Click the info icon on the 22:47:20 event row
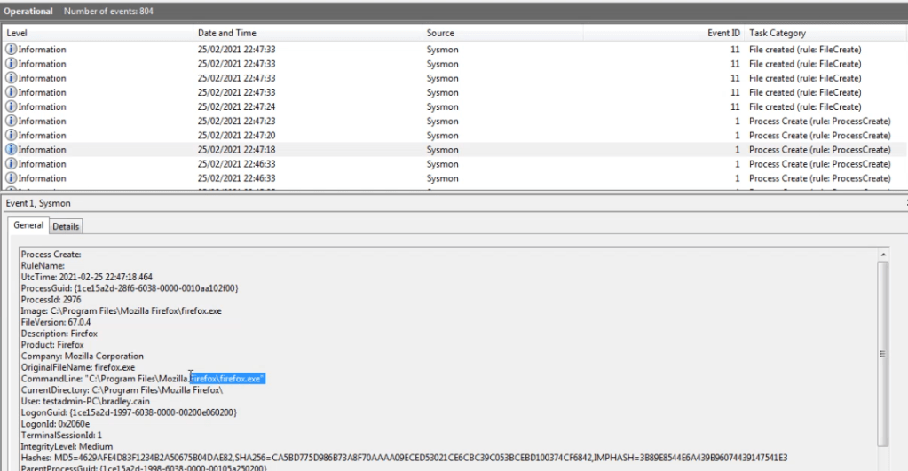This screenshot has width=908, height=471. 12,136
